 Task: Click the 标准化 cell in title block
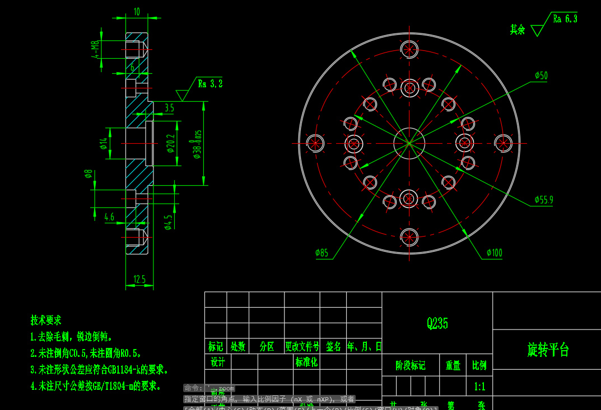pyautogui.click(x=307, y=362)
